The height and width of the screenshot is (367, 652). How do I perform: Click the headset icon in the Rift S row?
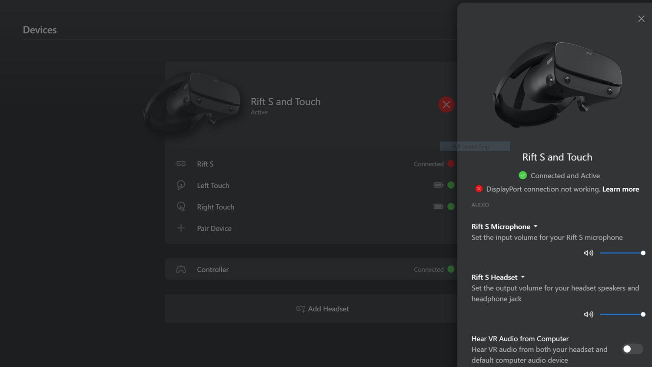coord(181,164)
